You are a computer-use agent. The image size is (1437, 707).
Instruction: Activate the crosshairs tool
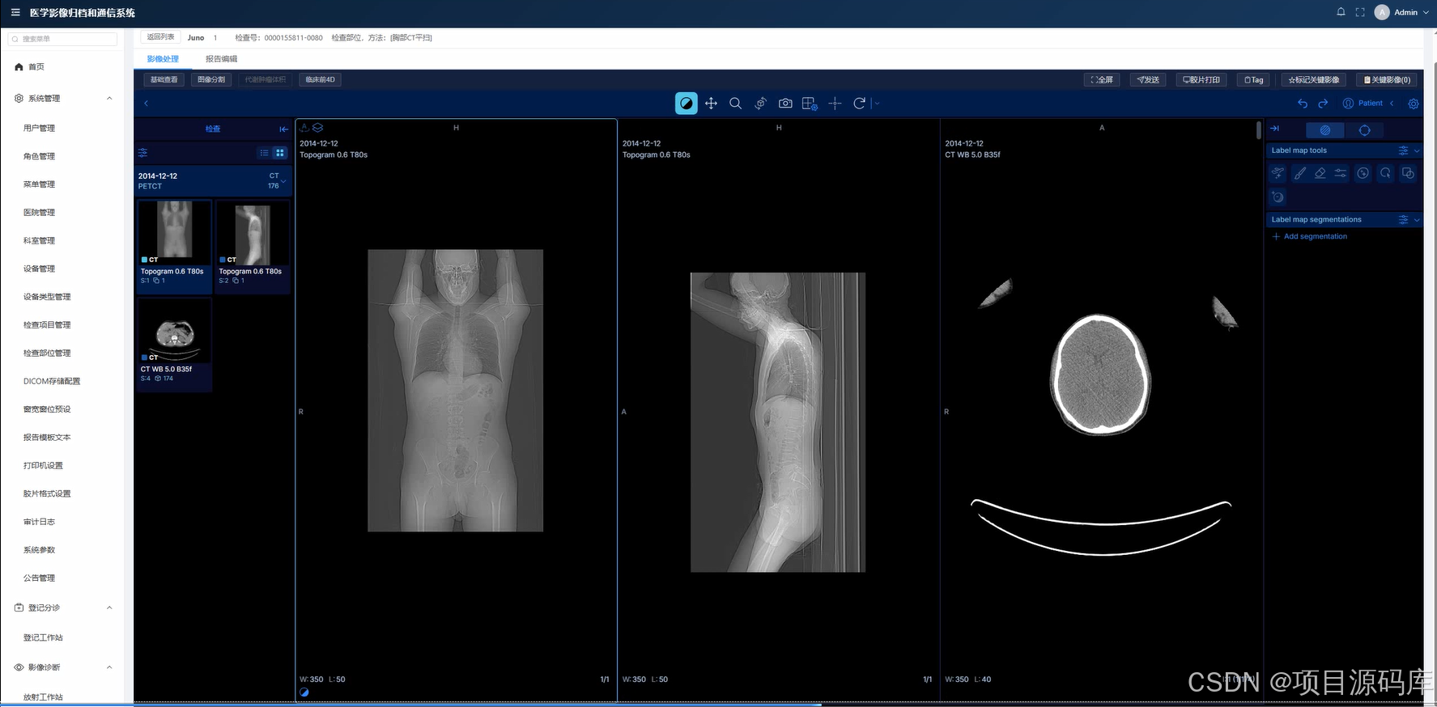point(835,104)
